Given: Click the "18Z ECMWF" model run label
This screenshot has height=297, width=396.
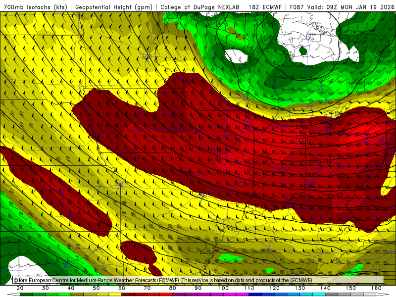Looking at the screenshot, I should (265, 7).
